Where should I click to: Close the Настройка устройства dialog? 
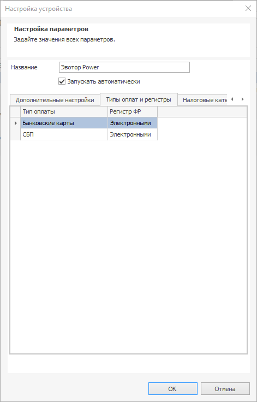(248, 8)
